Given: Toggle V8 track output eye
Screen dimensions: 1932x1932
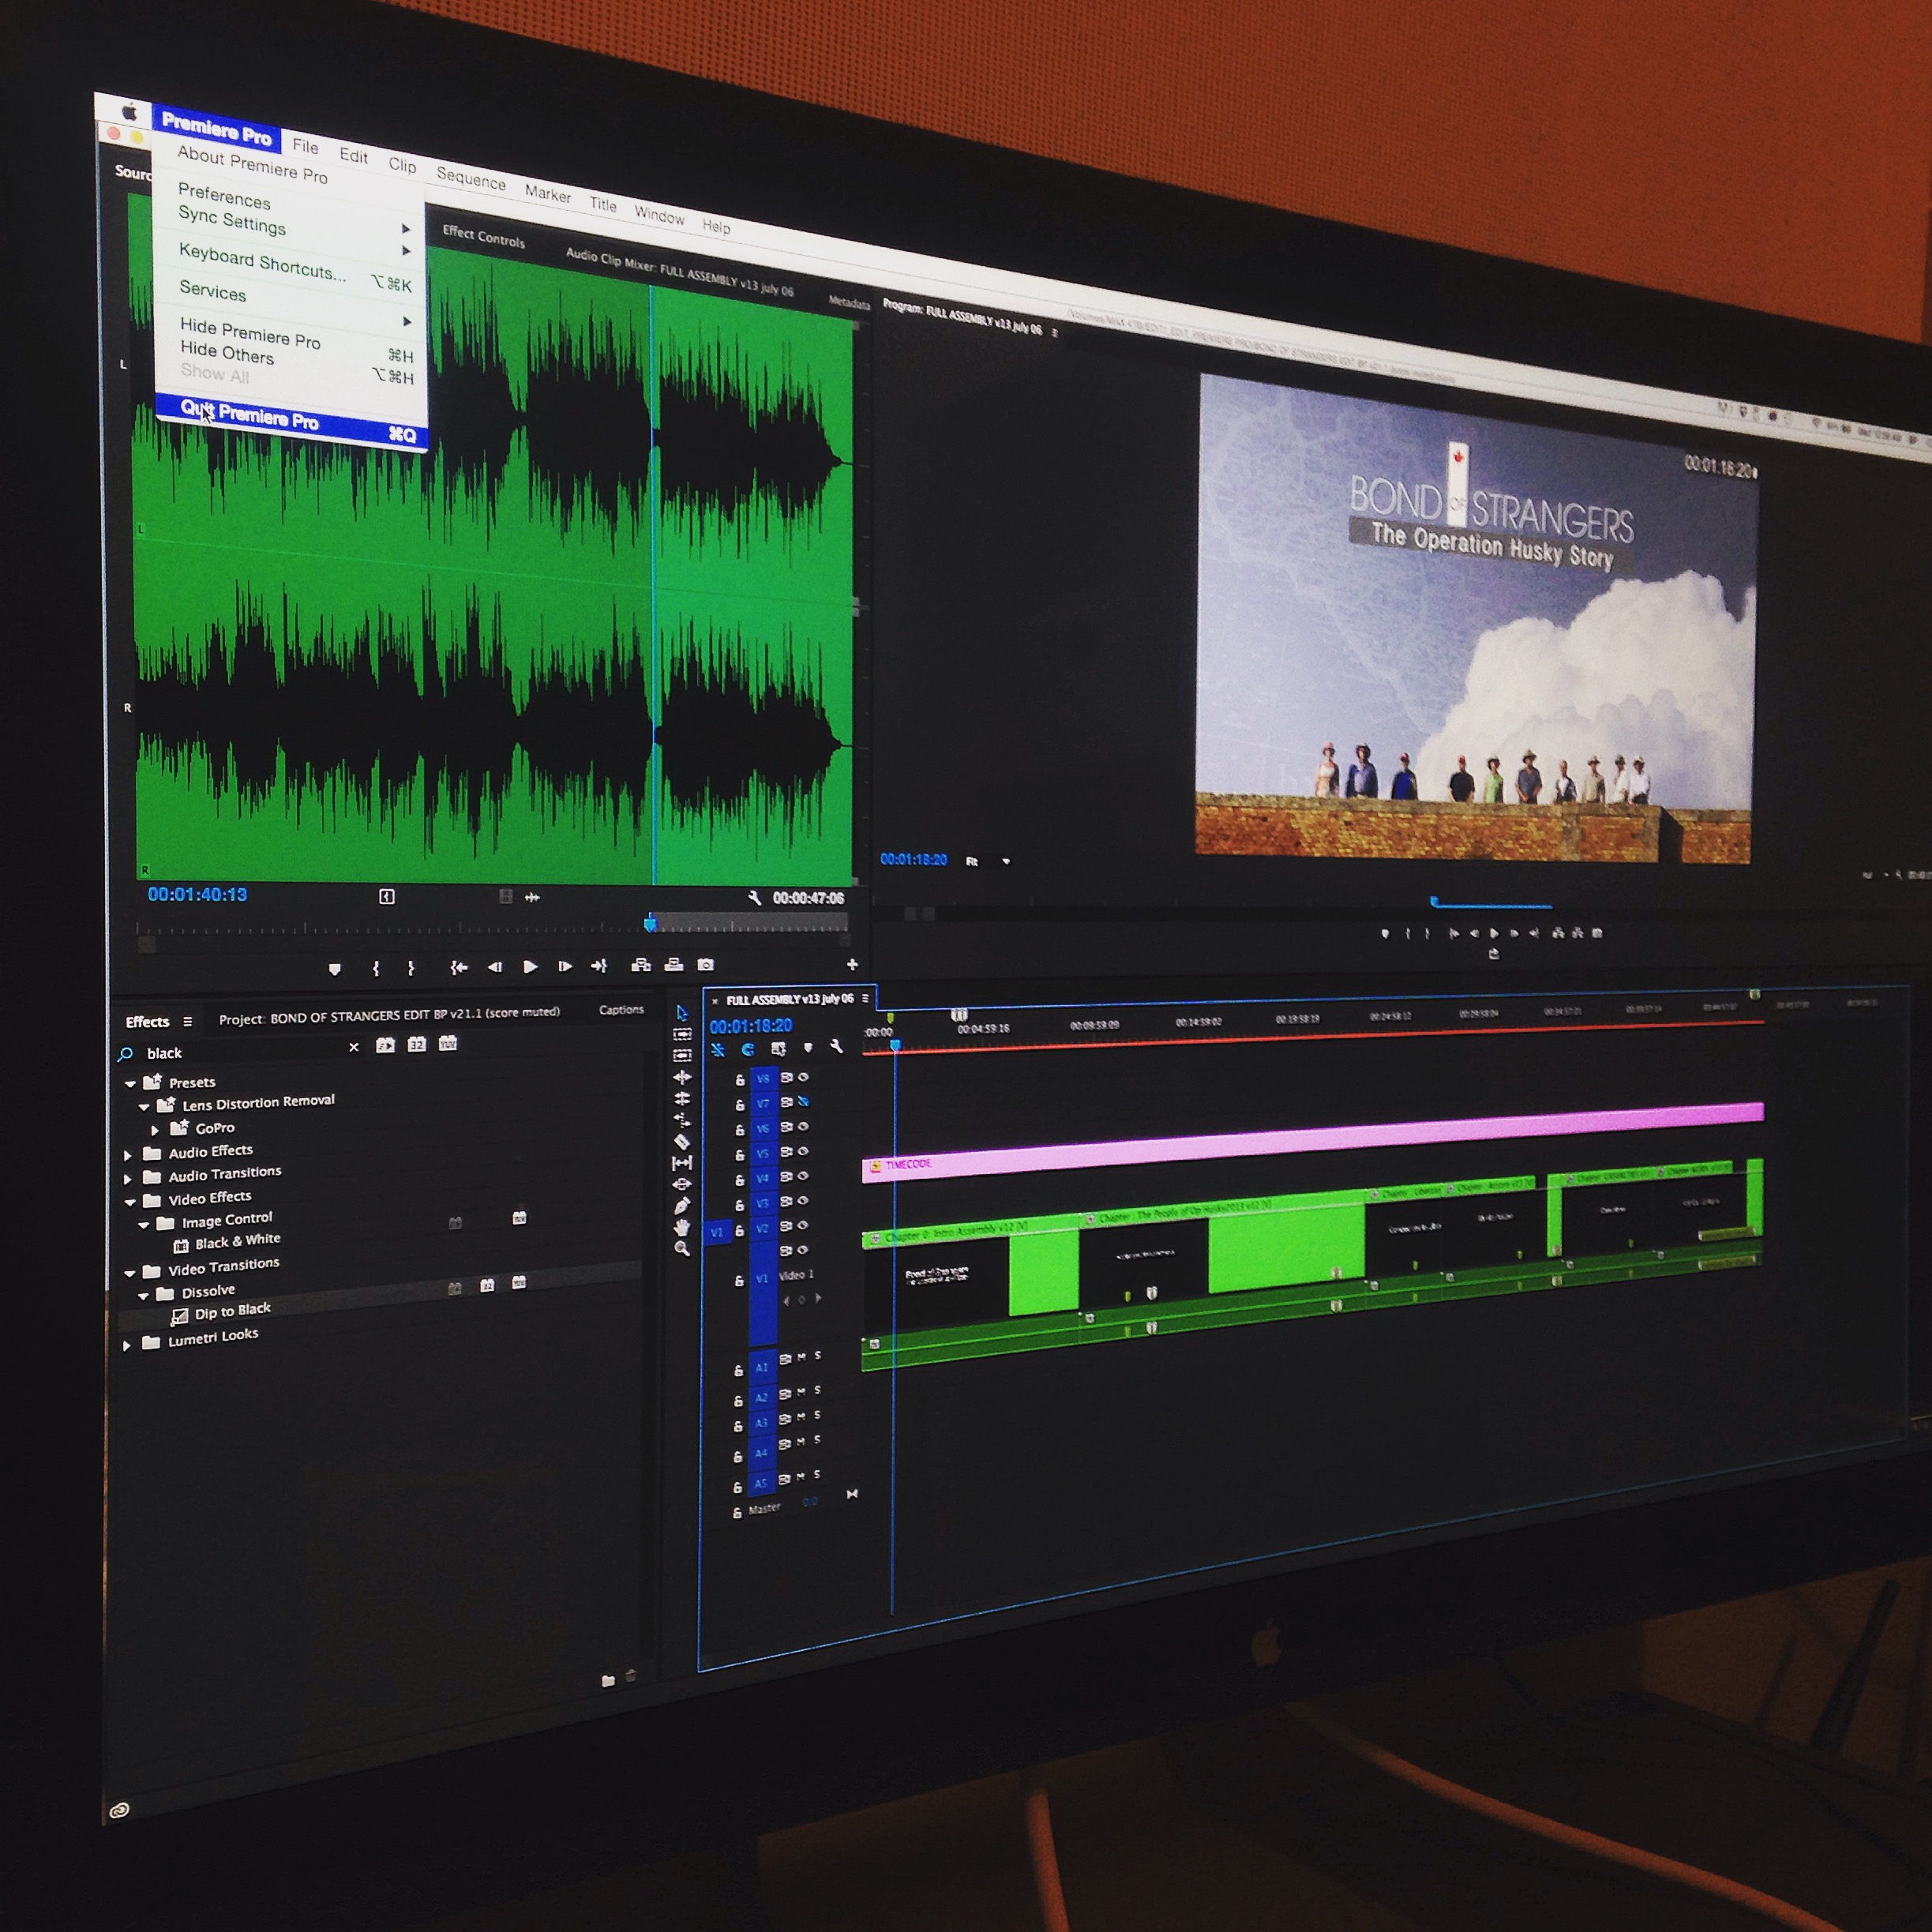Looking at the screenshot, I should pyautogui.click(x=803, y=1077).
